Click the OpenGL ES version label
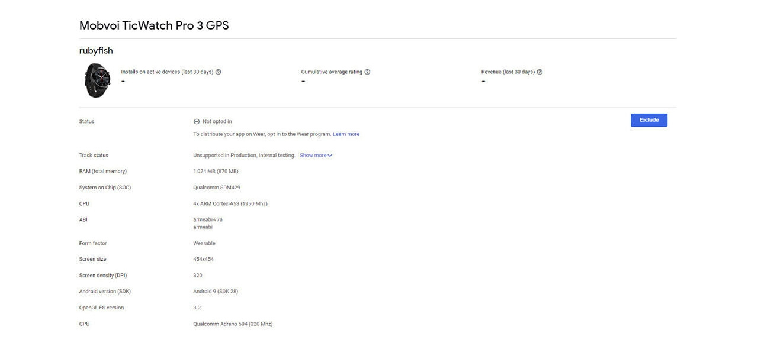758x349 pixels. pyautogui.click(x=101, y=308)
